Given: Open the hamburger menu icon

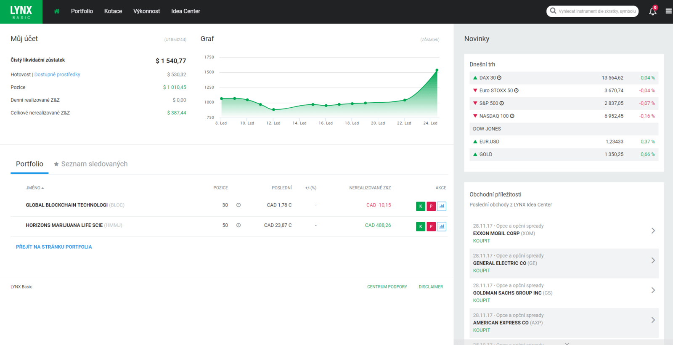Looking at the screenshot, I should point(668,11).
